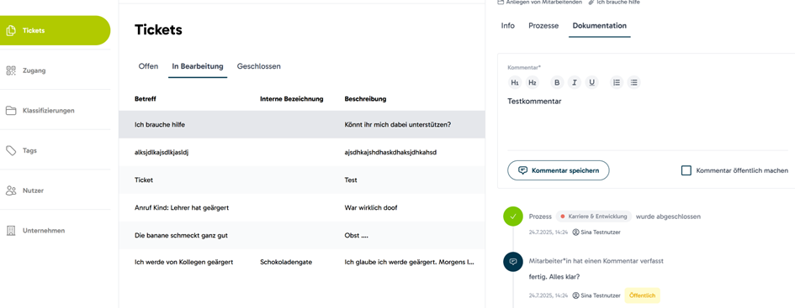Toggle underline formatting in comment editor
795x308 pixels.
591,82
